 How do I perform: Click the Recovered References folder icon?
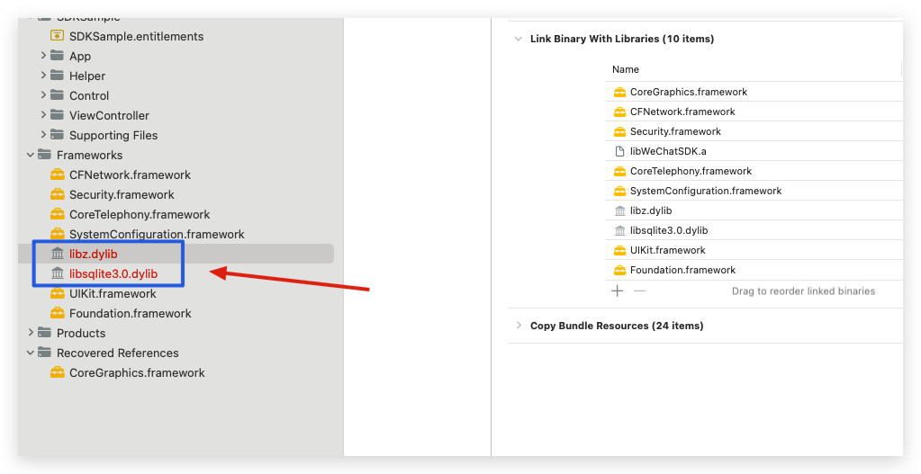[44, 353]
